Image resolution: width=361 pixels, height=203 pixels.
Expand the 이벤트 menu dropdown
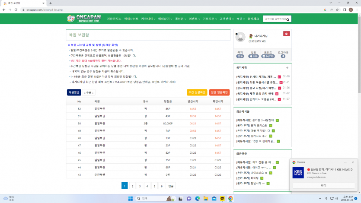[195, 19]
